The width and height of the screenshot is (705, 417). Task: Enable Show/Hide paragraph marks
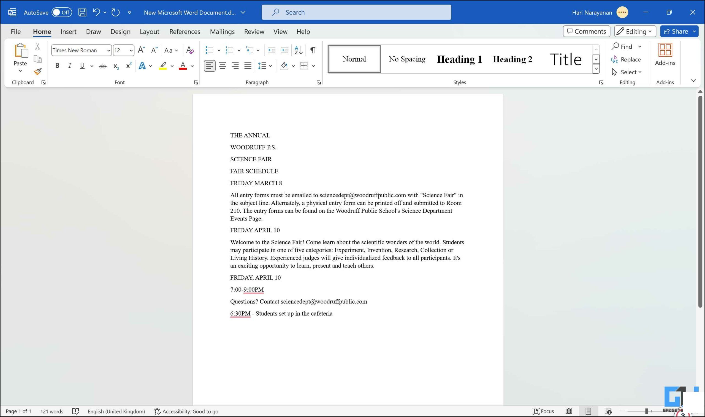point(314,49)
